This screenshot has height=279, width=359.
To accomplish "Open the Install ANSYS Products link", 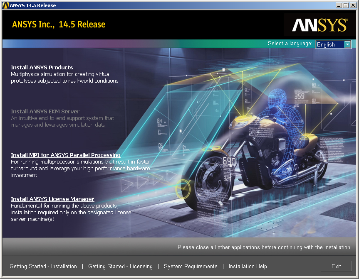I will tap(42, 67).
